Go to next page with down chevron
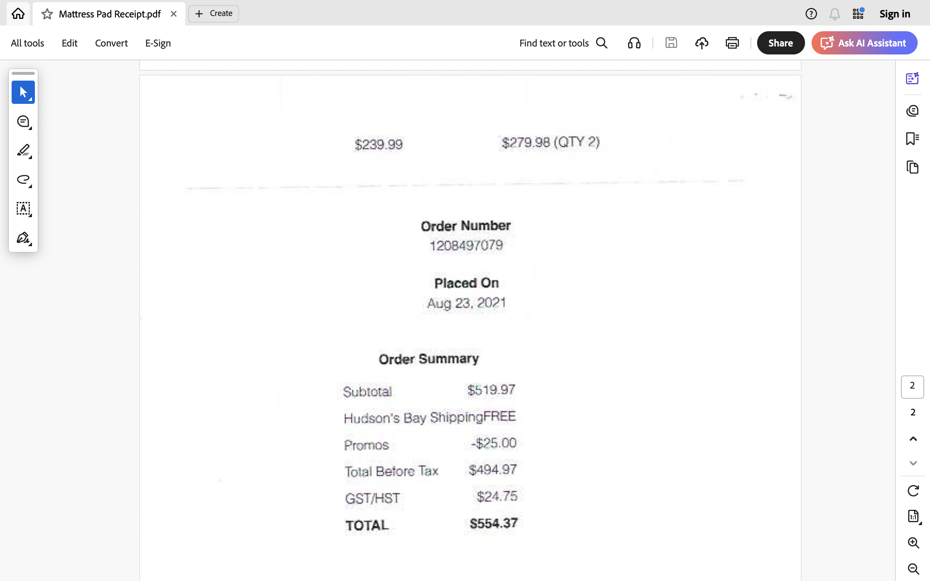This screenshot has width=930, height=581. 913,463
